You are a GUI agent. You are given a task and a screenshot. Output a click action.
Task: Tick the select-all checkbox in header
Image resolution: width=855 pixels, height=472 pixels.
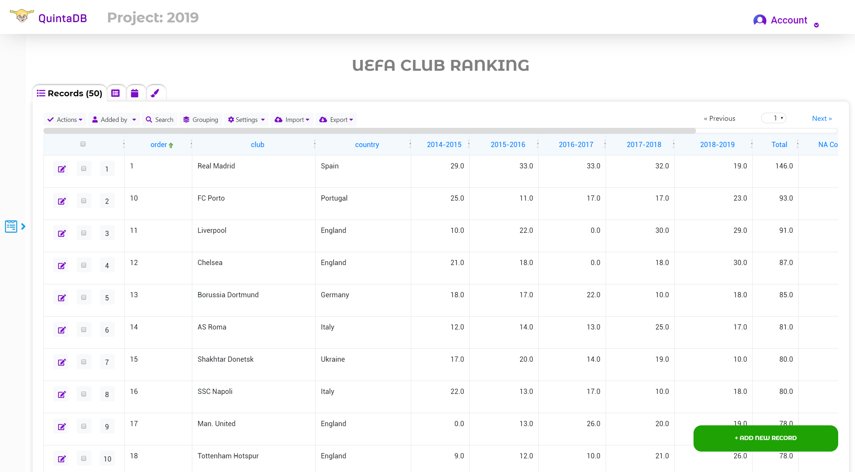pos(83,144)
